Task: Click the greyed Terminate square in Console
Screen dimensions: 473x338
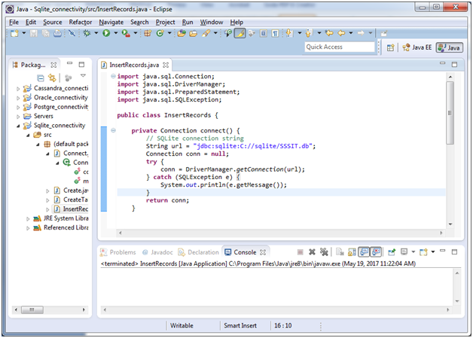Action: click(x=301, y=251)
